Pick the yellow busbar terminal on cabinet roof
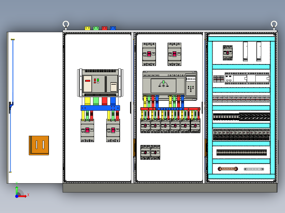 88,28
